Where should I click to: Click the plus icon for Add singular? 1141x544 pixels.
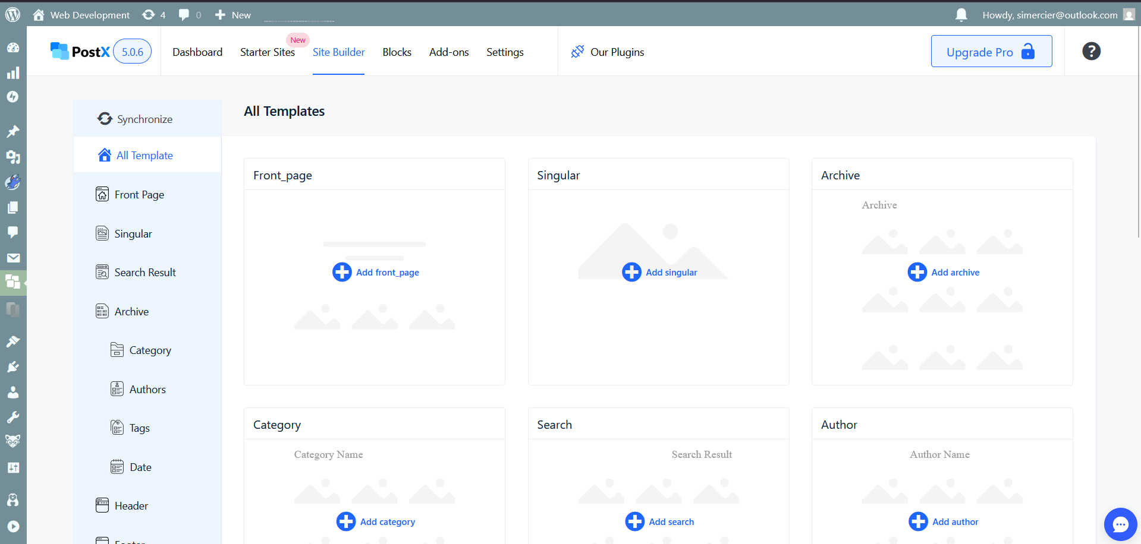[631, 272]
